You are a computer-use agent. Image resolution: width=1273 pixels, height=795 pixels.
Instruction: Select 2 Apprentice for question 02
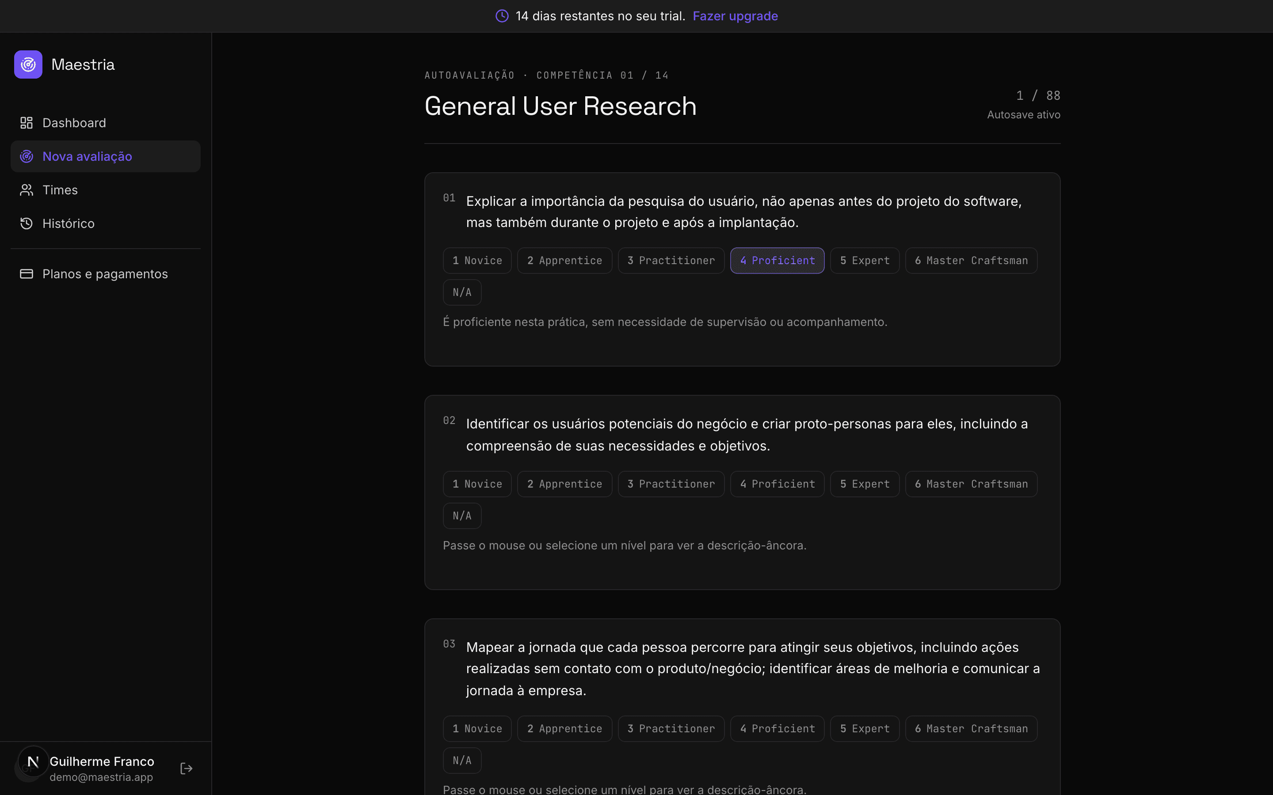(x=564, y=484)
